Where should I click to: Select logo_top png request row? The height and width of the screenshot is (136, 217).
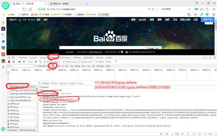pyautogui.click(x=21, y=97)
